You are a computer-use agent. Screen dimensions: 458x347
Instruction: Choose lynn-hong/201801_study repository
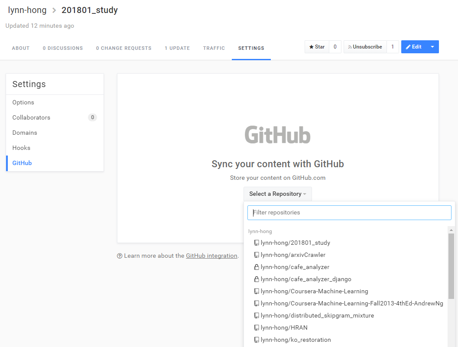tap(296, 243)
